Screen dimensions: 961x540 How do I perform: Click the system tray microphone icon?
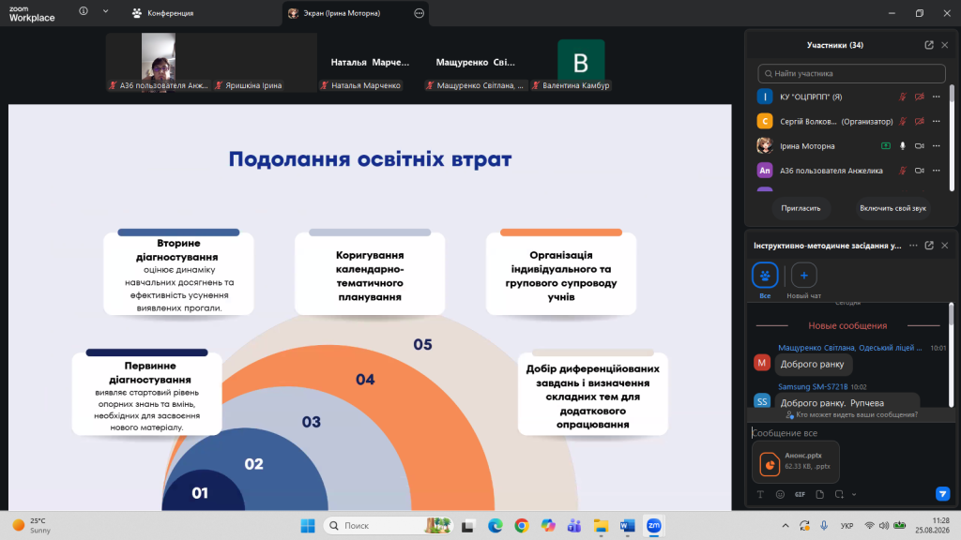tap(824, 525)
